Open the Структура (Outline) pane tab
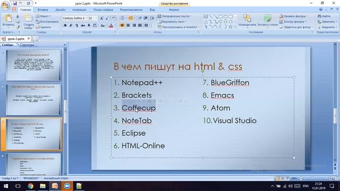Image resolution: width=340 pixels, height=191 pixels. click(27, 45)
